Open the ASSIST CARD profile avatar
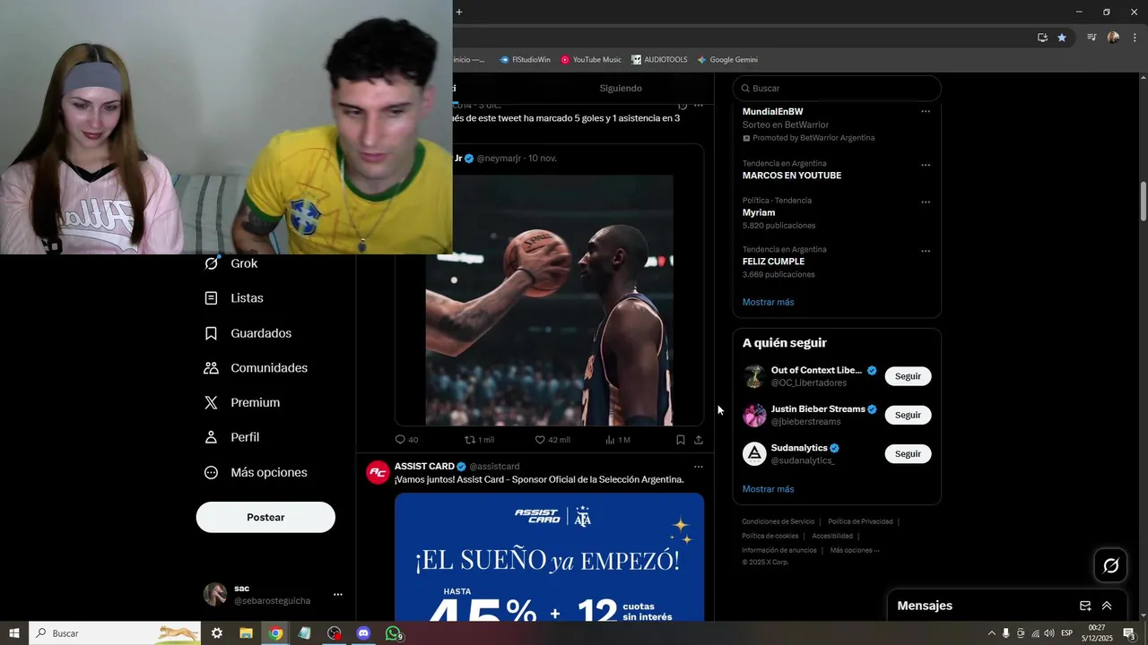 pyautogui.click(x=378, y=472)
